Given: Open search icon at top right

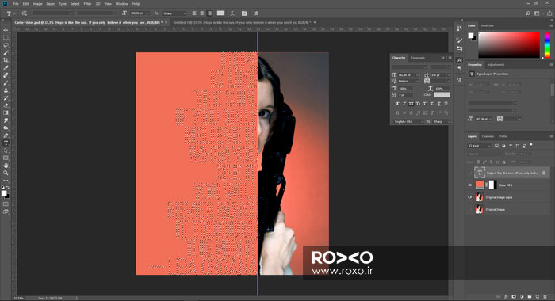Looking at the screenshot, I should click(528, 13).
